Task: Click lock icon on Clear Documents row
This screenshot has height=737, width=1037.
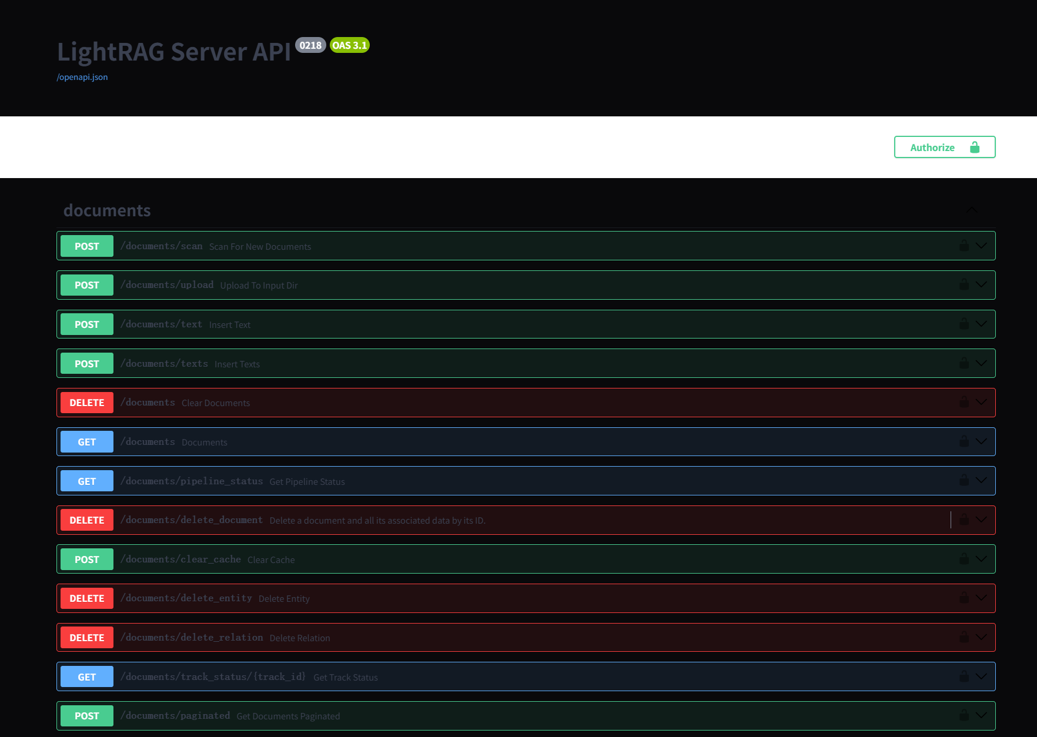Action: click(964, 402)
